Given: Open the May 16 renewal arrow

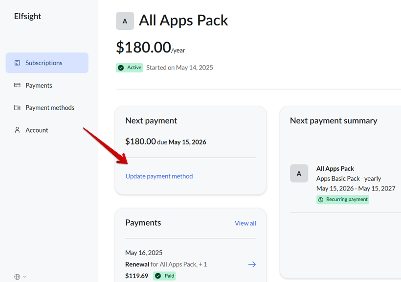Looking at the screenshot, I should (252, 264).
